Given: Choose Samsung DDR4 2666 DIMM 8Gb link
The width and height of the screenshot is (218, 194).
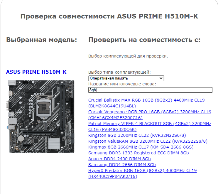Looking at the screenshot, I should 122,165.
